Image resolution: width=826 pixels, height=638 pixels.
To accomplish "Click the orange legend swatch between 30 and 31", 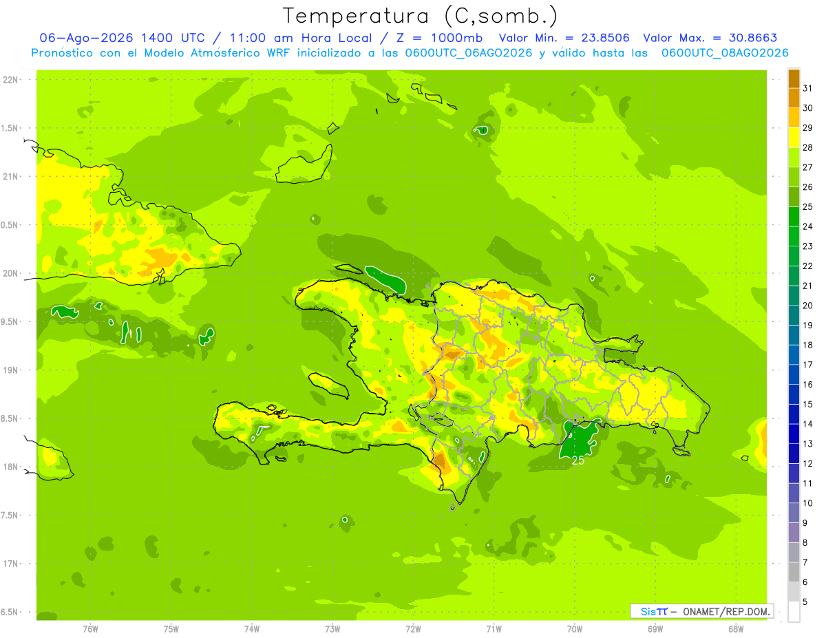I will tap(794, 98).
